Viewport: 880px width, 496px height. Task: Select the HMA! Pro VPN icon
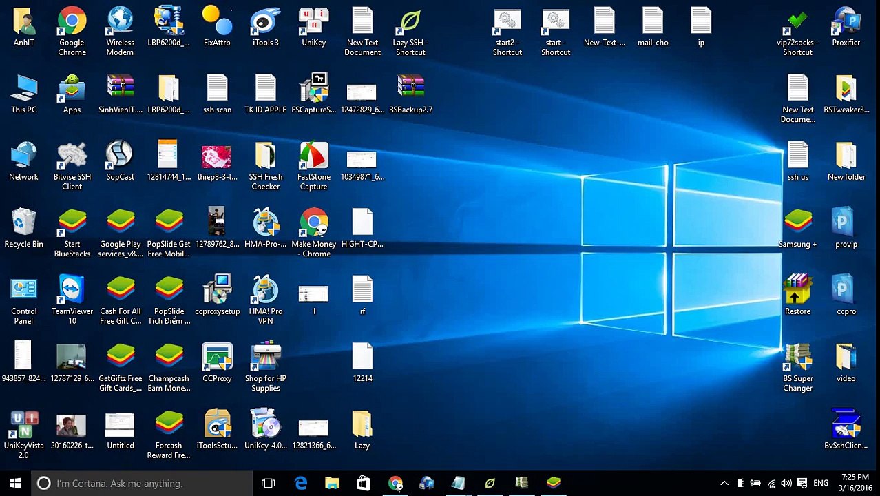[265, 300]
